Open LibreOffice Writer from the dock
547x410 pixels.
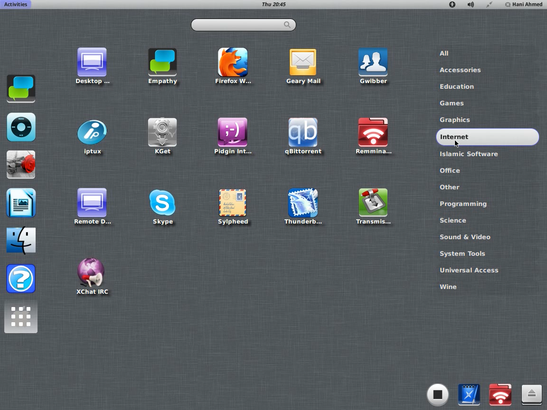tap(20, 203)
